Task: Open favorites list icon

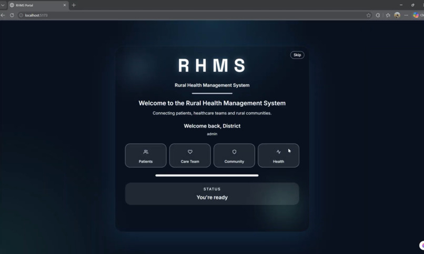Action: (x=388, y=15)
